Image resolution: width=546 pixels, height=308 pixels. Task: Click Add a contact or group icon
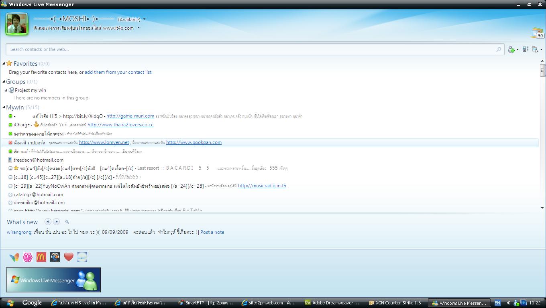(x=511, y=49)
